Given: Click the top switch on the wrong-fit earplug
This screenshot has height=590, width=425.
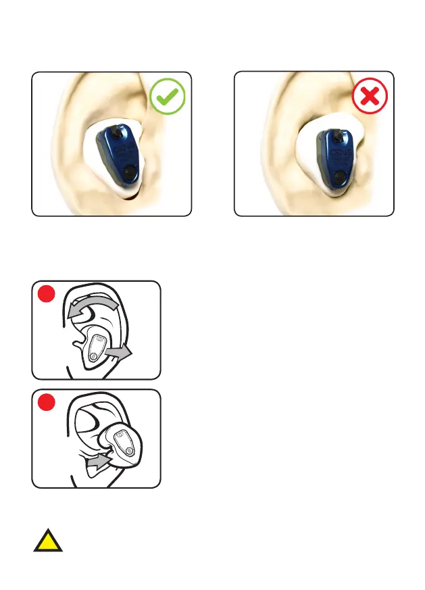Looking at the screenshot, I should pos(339,137).
